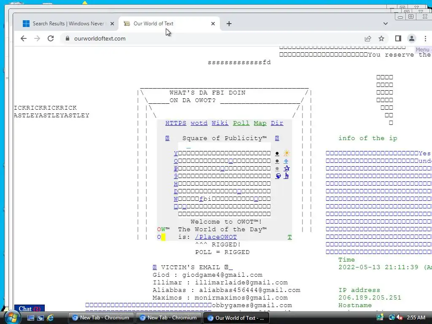Click illimarlaide@gmail.com email text
This screenshot has height=324, width=432.
pyautogui.click(x=241, y=282)
